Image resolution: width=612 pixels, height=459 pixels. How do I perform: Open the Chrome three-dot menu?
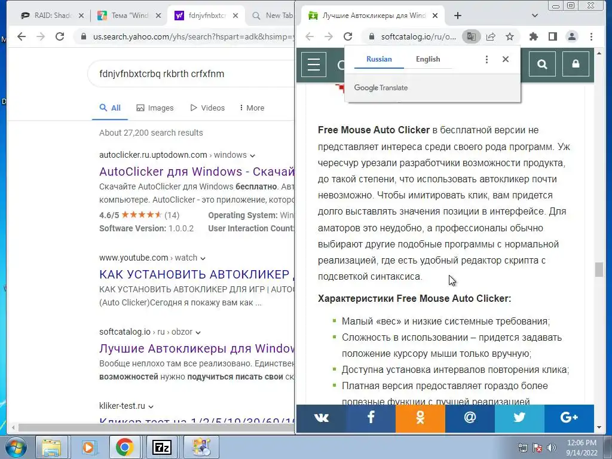coord(591,36)
